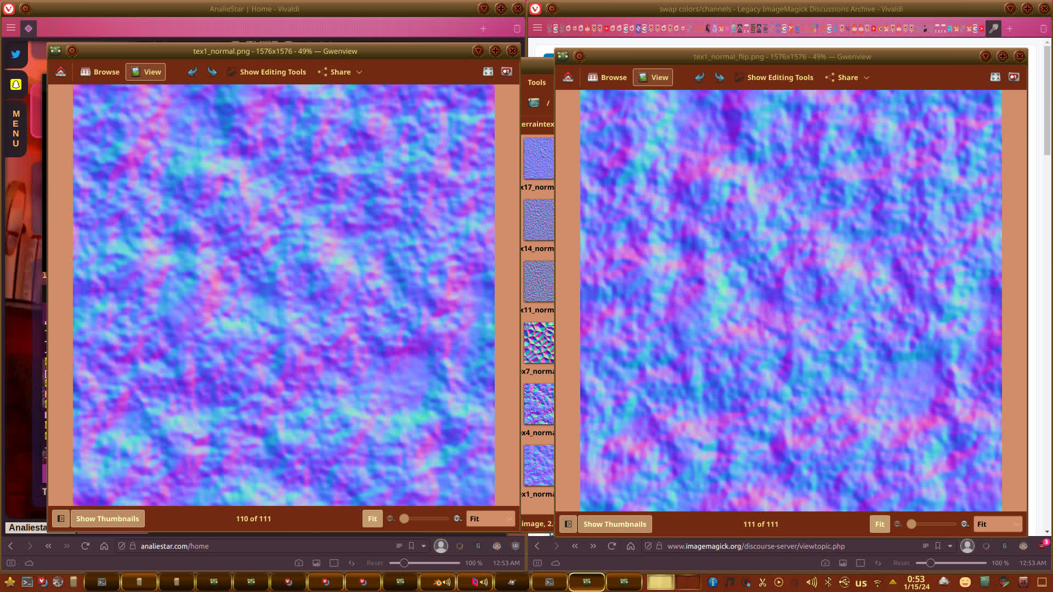
Task: Expand the Share menu in left Gwenview
Action: pyautogui.click(x=341, y=72)
